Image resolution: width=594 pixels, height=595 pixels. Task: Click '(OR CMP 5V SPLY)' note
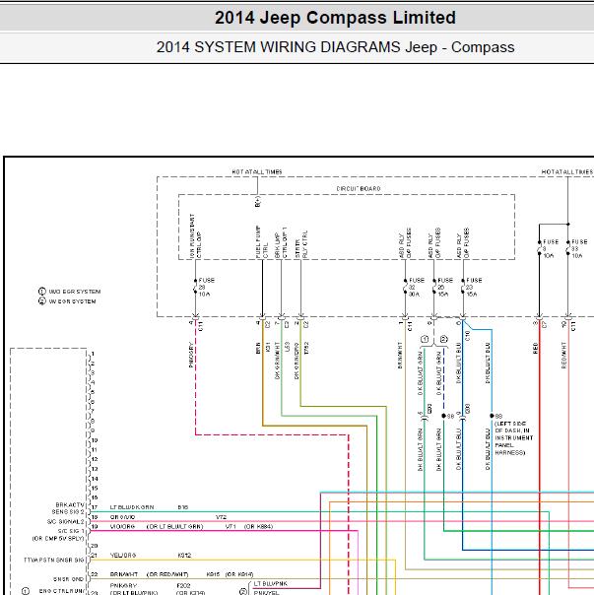(x=58, y=538)
